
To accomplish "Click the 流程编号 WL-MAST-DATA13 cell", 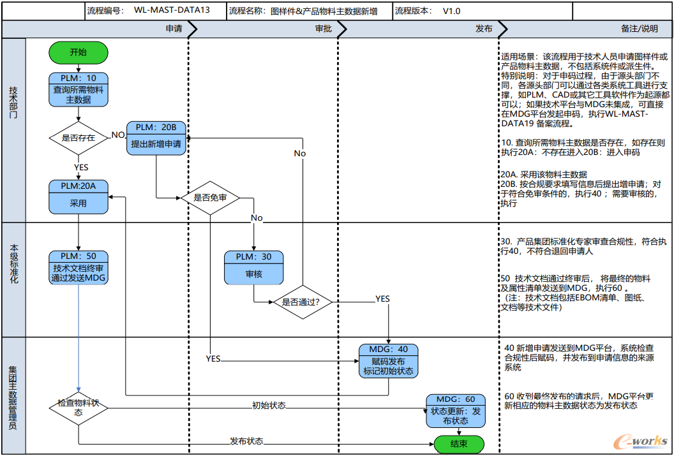I will [156, 11].
